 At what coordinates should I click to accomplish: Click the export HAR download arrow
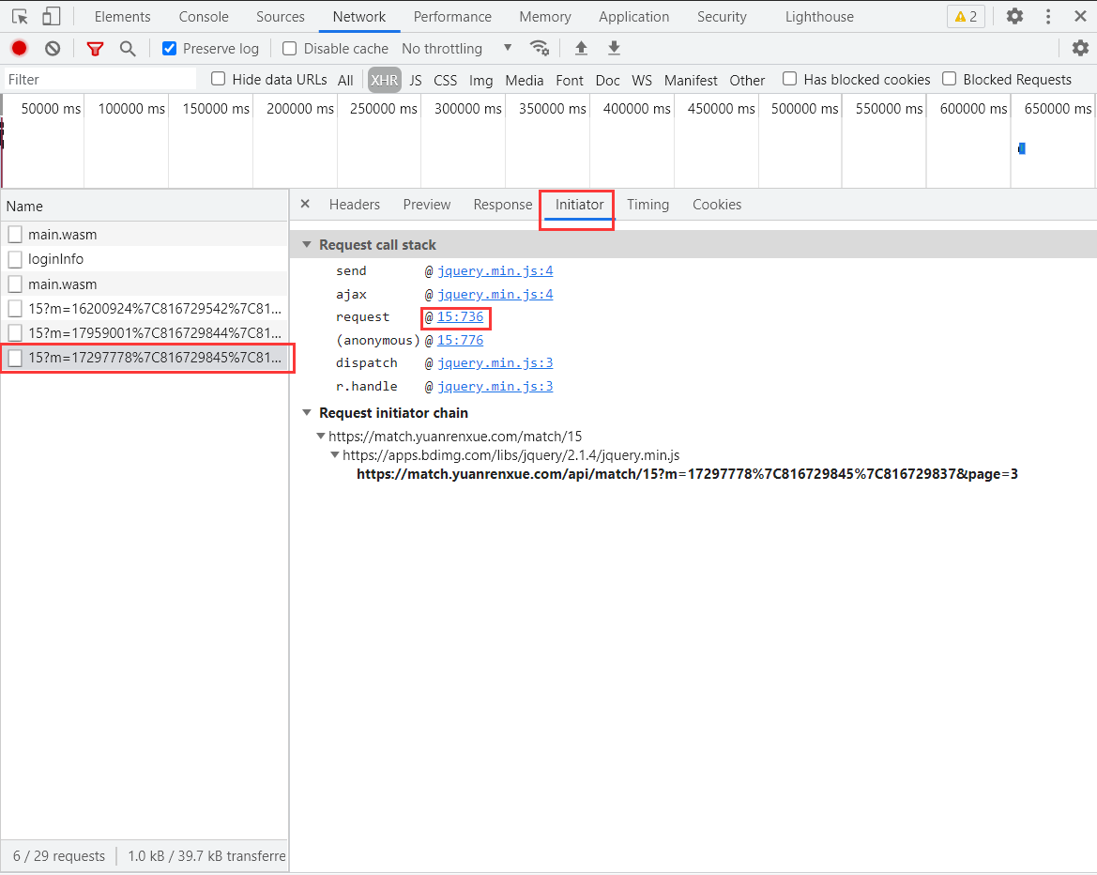614,48
